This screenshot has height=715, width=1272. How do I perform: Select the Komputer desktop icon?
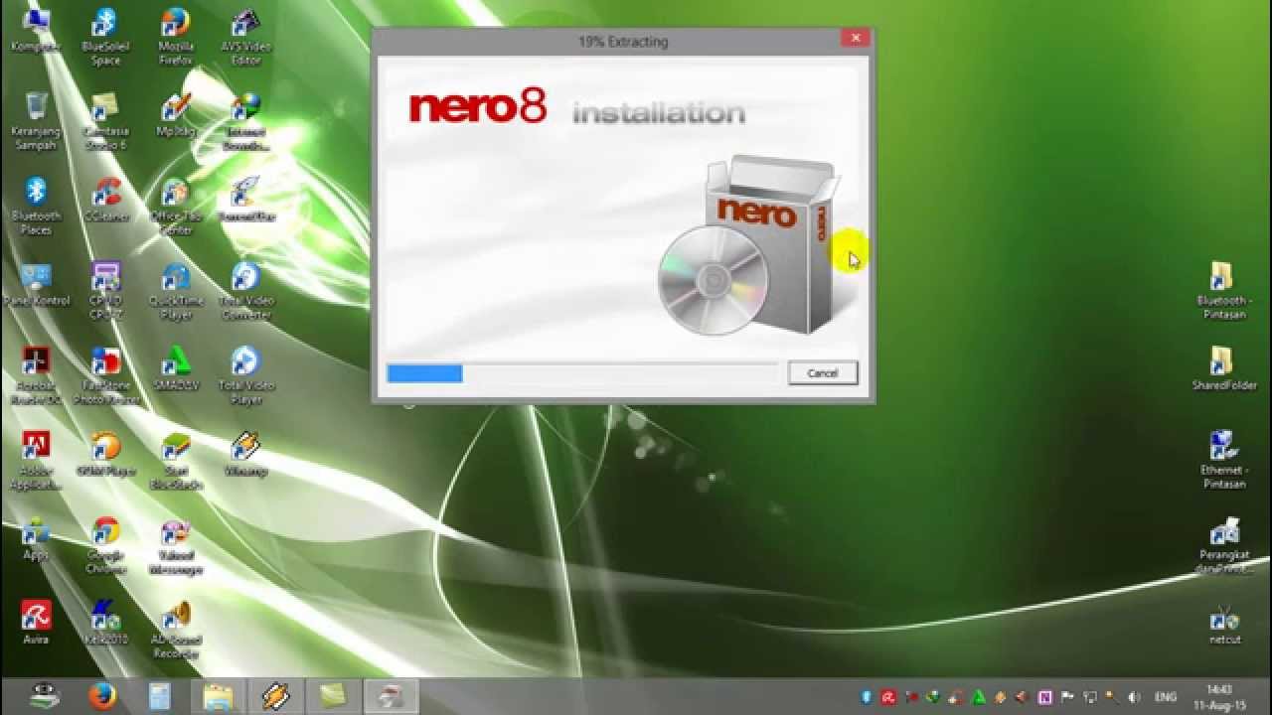[36, 31]
